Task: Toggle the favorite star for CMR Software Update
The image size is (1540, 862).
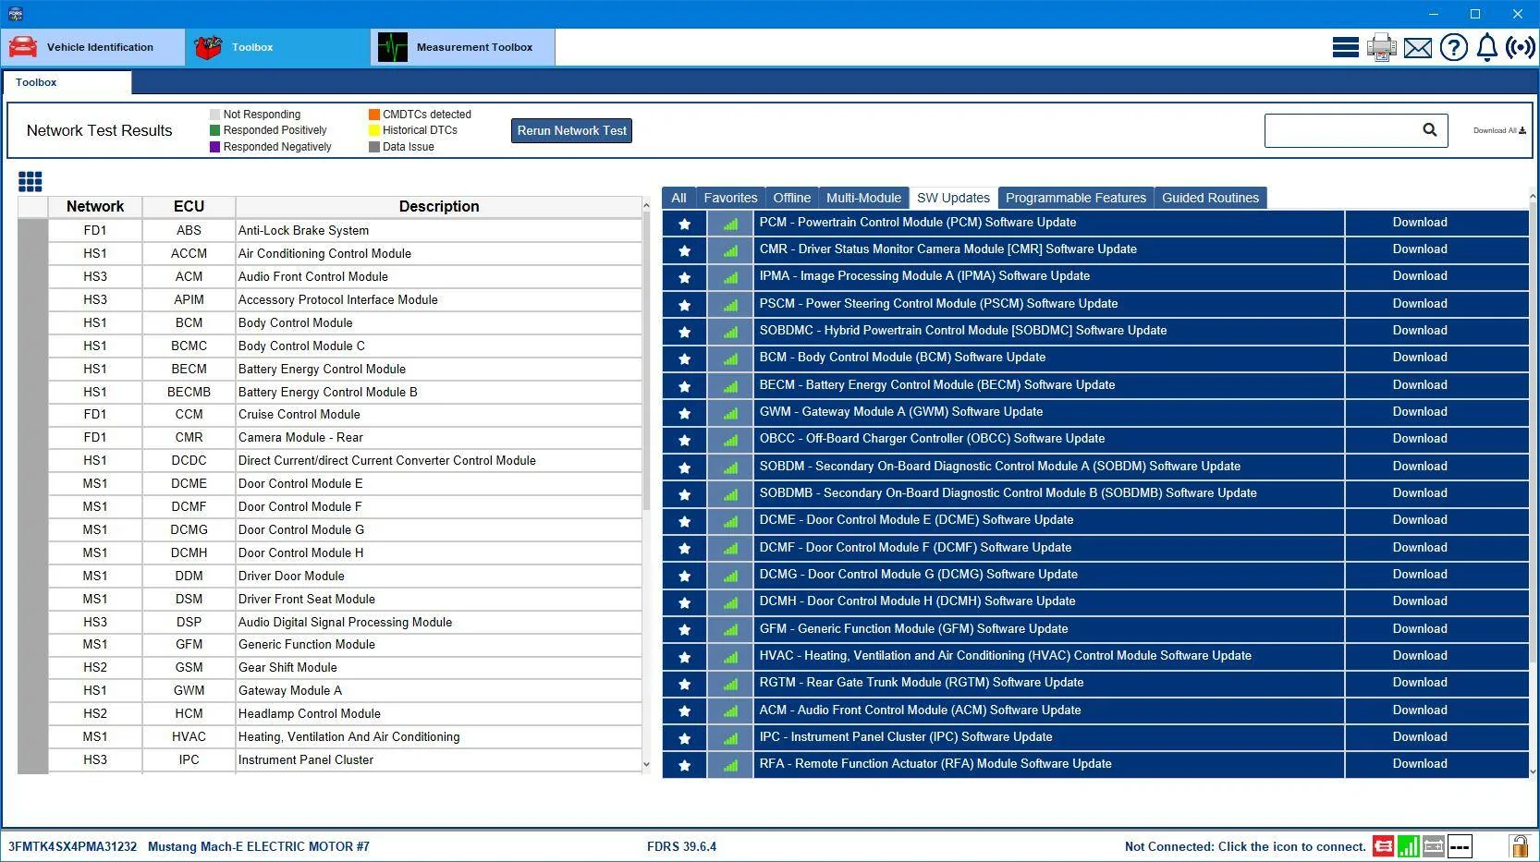Action: point(684,250)
